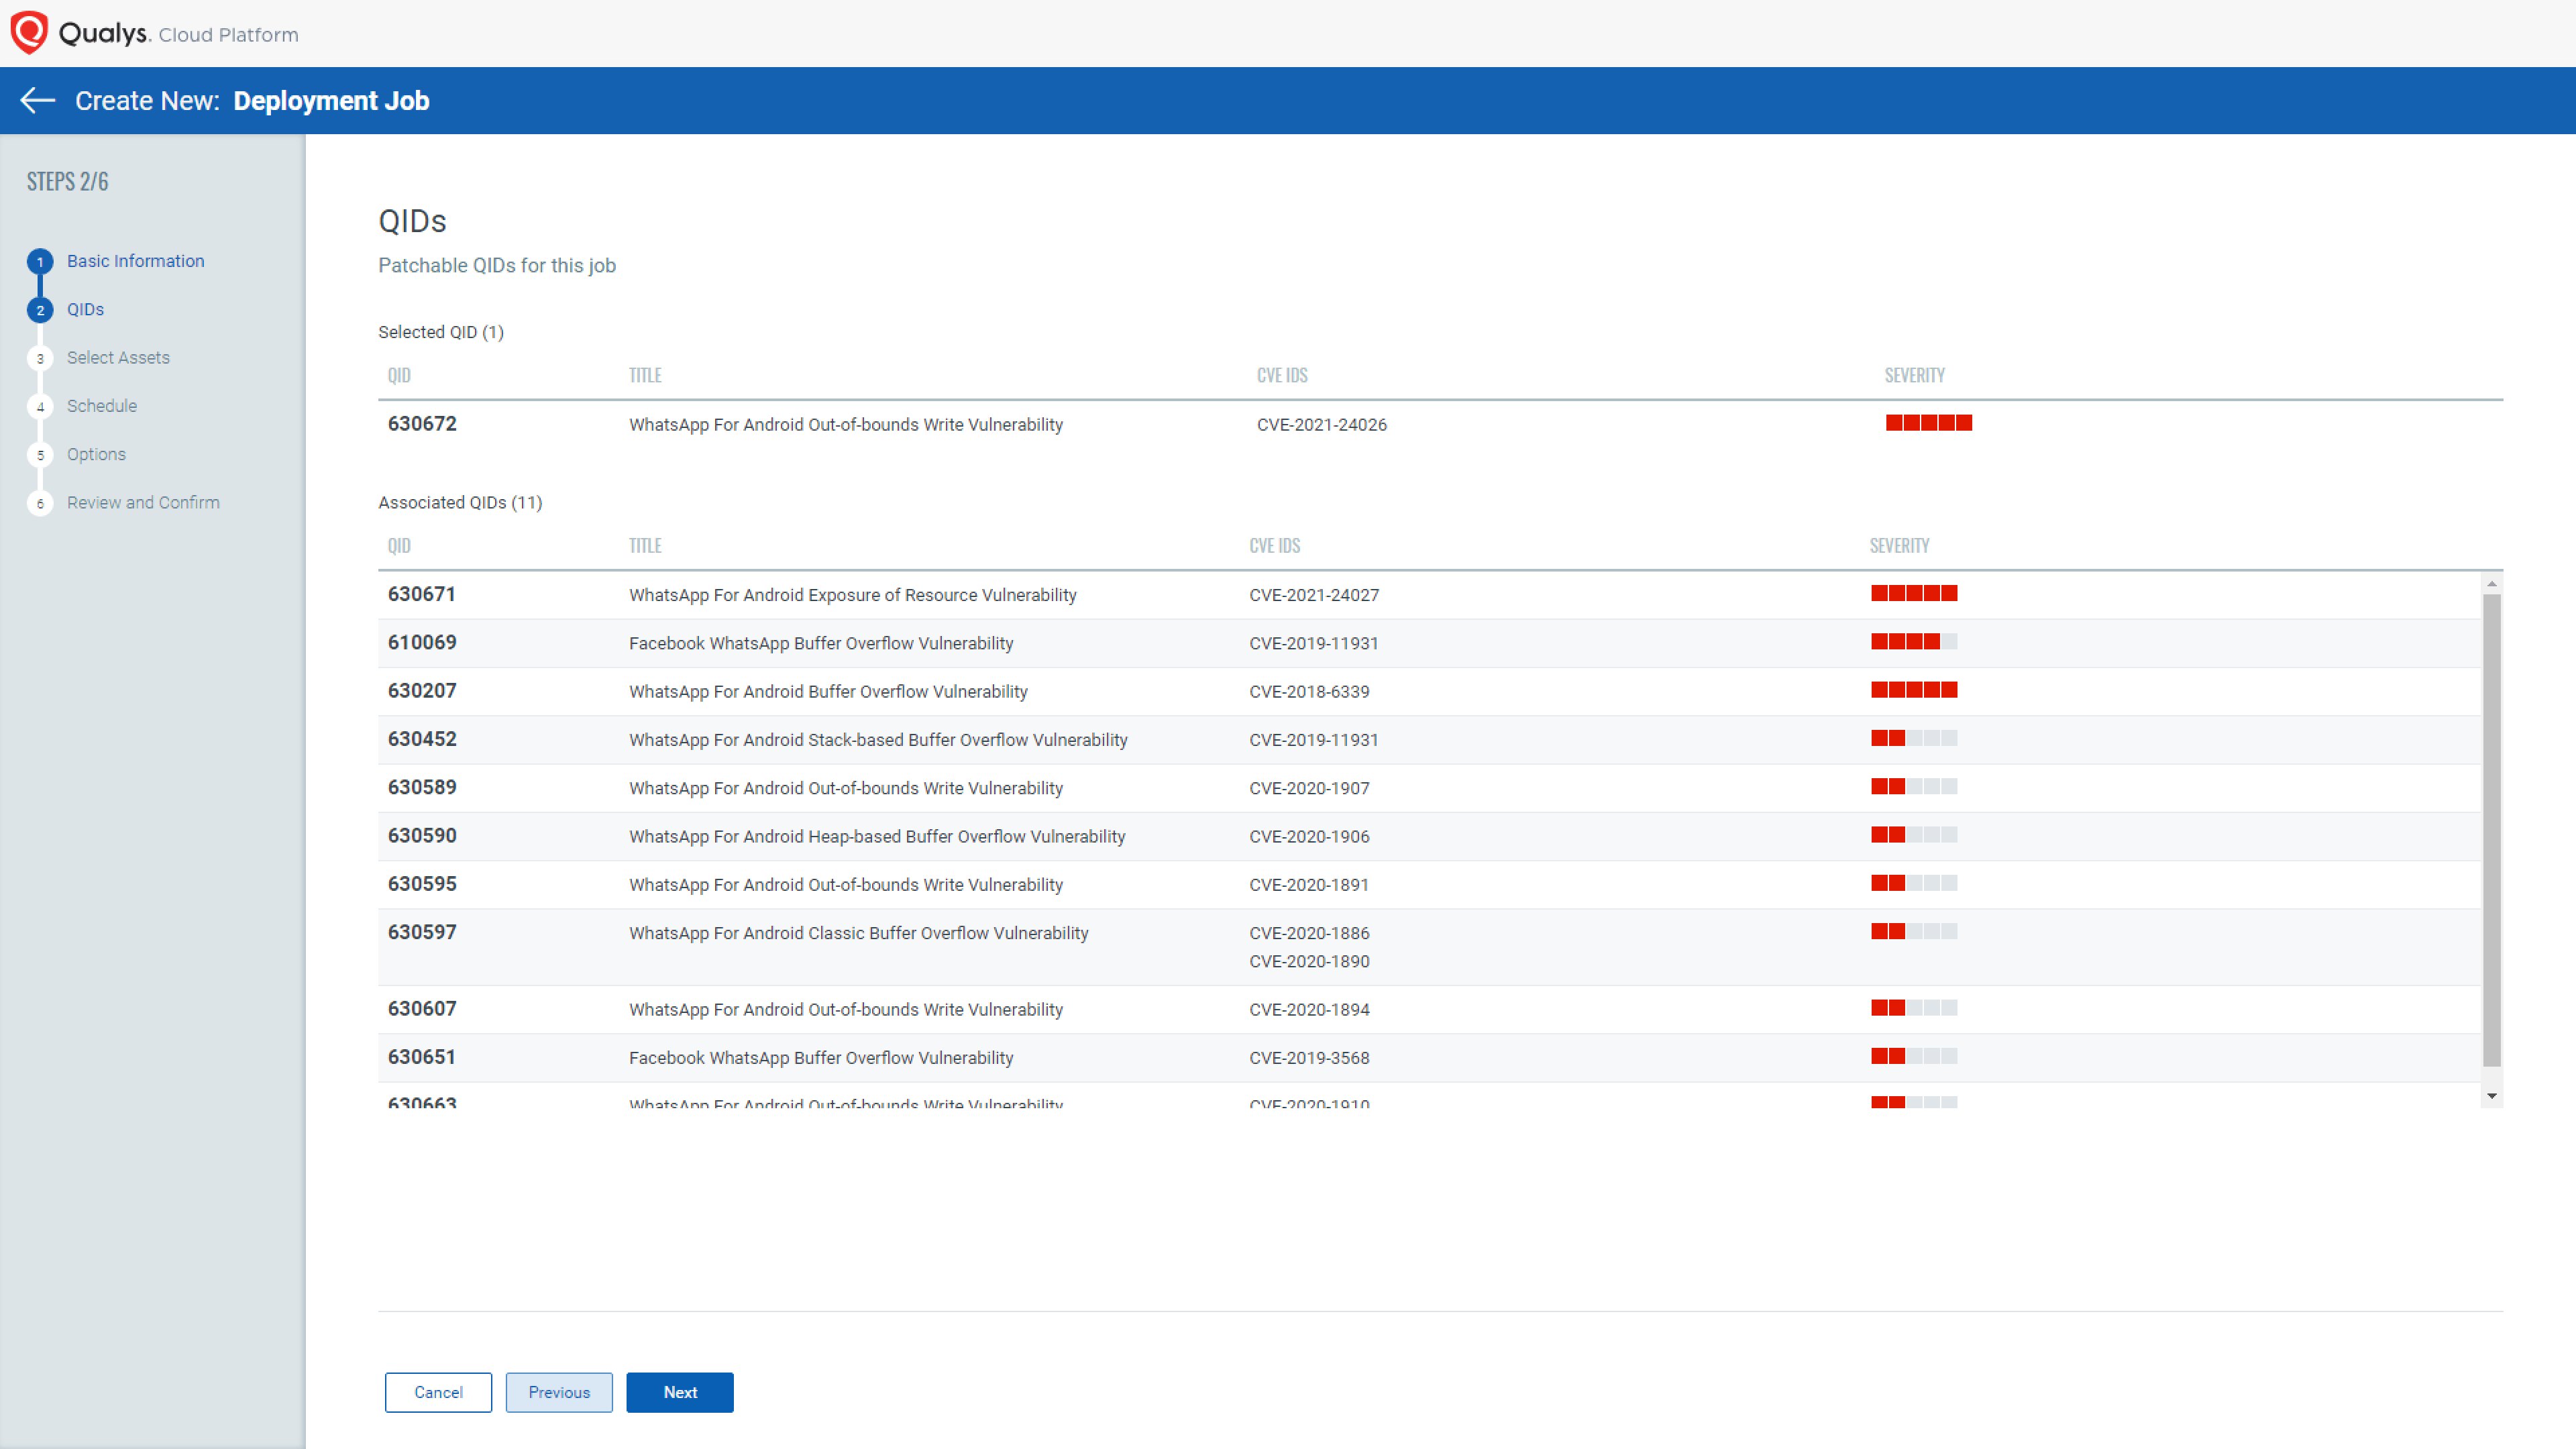Viewport: 2576px width, 1449px height.
Task: Go to Review and Confirm step
Action: 143,502
